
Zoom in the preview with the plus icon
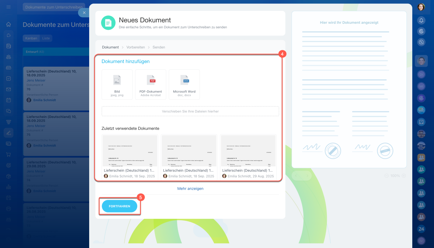pyautogui.click(x=403, y=176)
